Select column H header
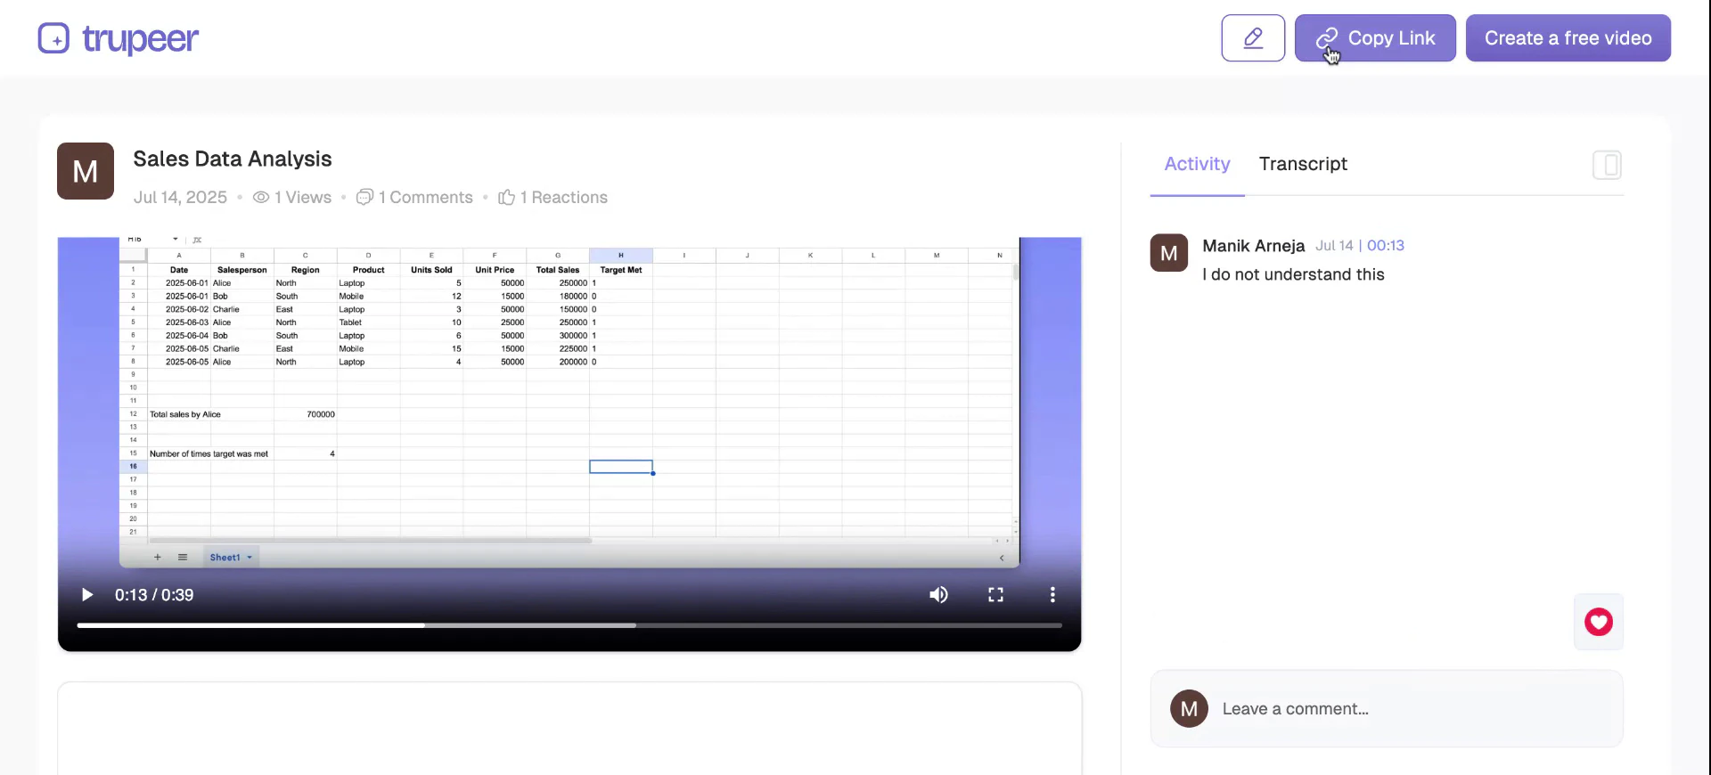 point(621,256)
